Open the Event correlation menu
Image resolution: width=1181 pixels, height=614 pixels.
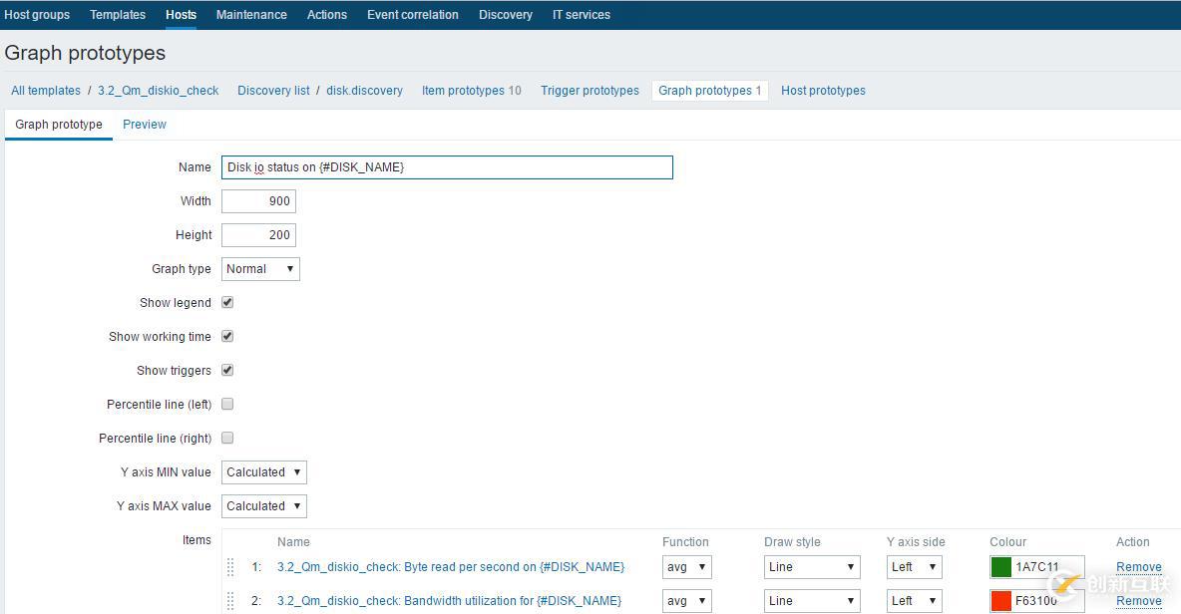click(x=413, y=15)
